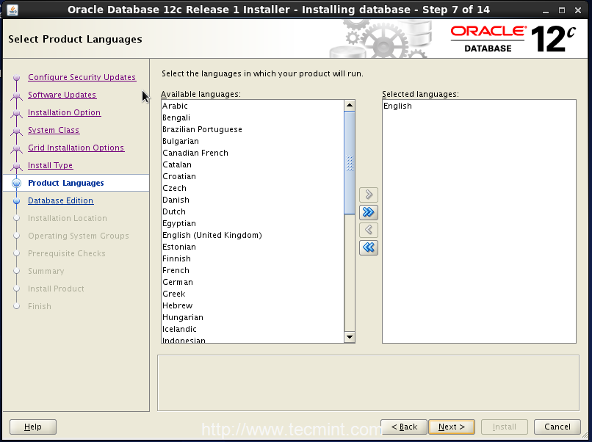Image resolution: width=592 pixels, height=442 pixels.
Task: Select Finnish in available languages
Action: coord(253,258)
